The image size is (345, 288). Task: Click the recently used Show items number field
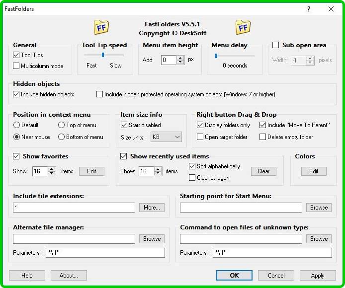[147, 171]
